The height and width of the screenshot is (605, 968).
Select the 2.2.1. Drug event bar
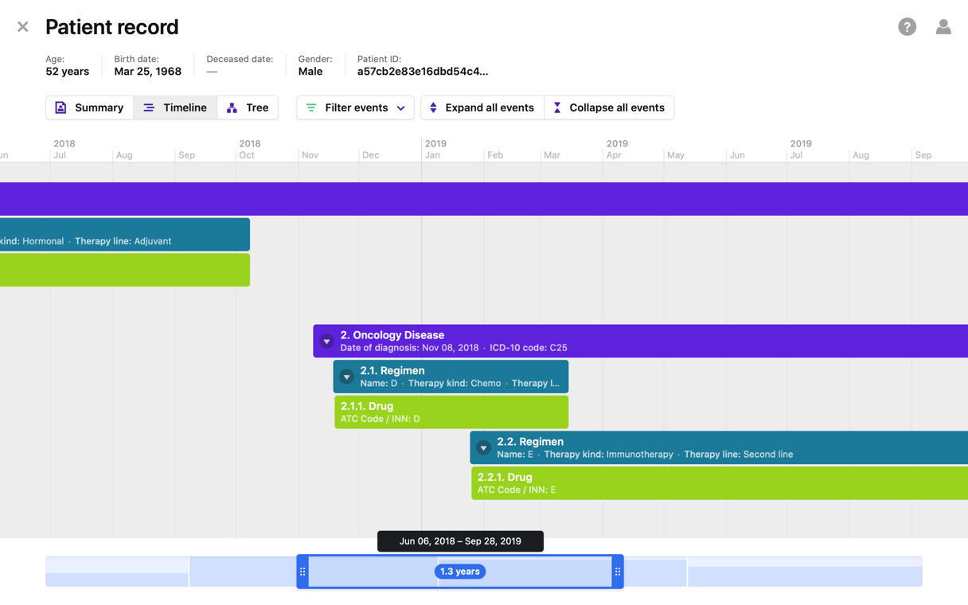click(716, 483)
